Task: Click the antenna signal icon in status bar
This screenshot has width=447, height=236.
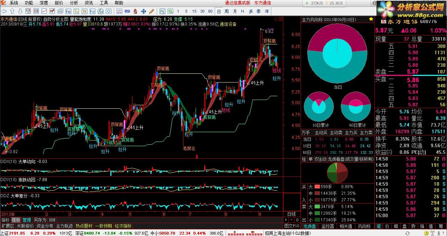Action: coord(432,233)
